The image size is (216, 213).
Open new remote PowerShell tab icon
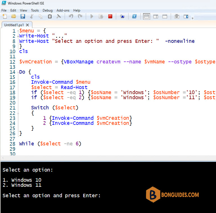(x=122, y=17)
